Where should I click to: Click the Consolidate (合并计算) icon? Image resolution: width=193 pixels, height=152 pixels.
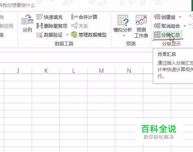(74, 17)
